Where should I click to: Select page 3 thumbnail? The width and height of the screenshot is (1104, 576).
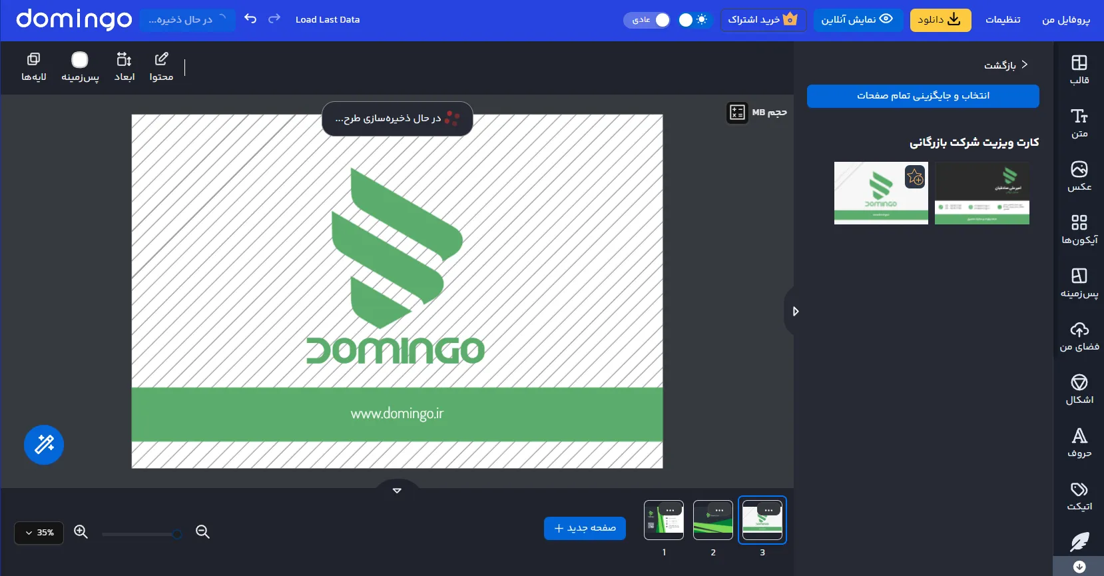[762, 520]
